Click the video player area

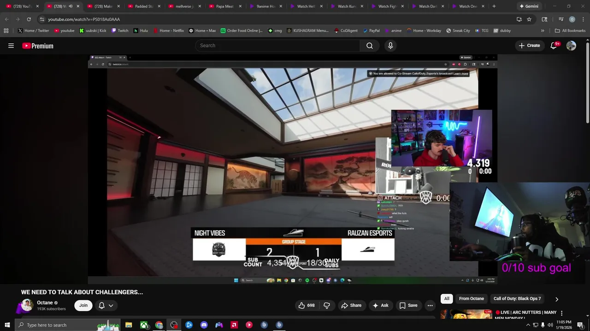pos(293,169)
